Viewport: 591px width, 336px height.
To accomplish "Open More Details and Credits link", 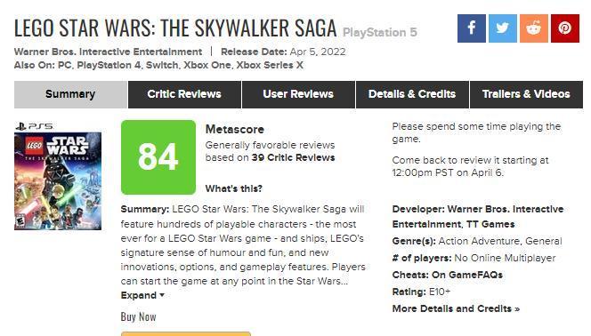I will tap(456, 308).
